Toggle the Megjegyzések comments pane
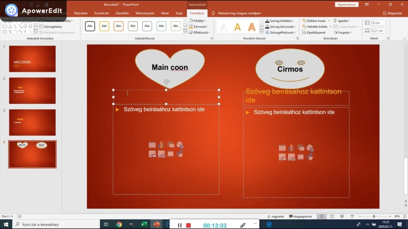This screenshot has width=408, height=229. pyautogui.click(x=301, y=216)
